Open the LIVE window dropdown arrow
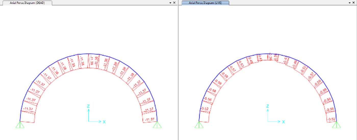The image size is (357, 140). 349,3
